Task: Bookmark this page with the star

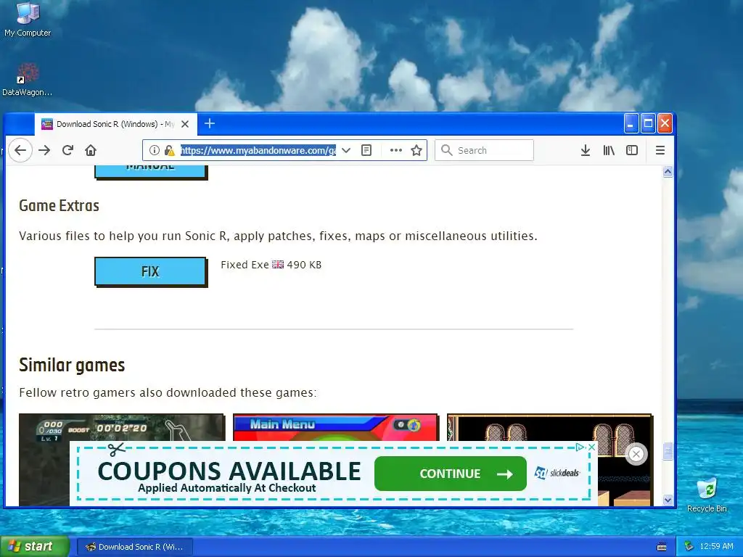Action: [416, 150]
